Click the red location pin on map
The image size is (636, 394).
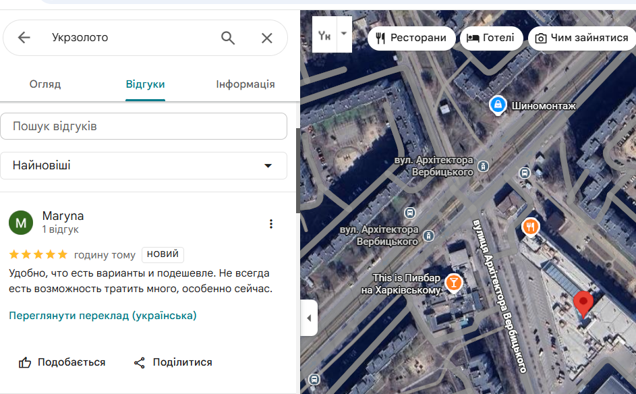pos(583,304)
